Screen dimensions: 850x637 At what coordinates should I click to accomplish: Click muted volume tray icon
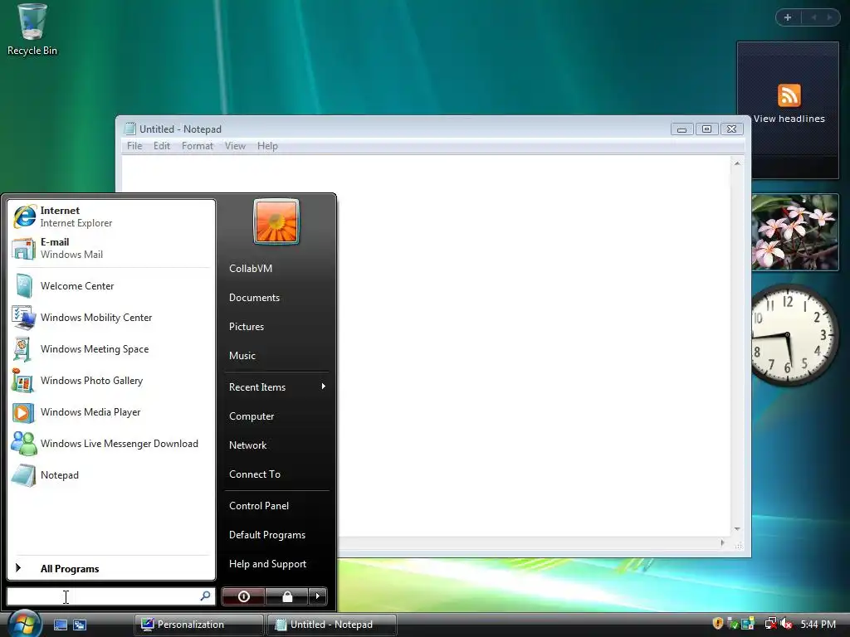[x=787, y=624]
